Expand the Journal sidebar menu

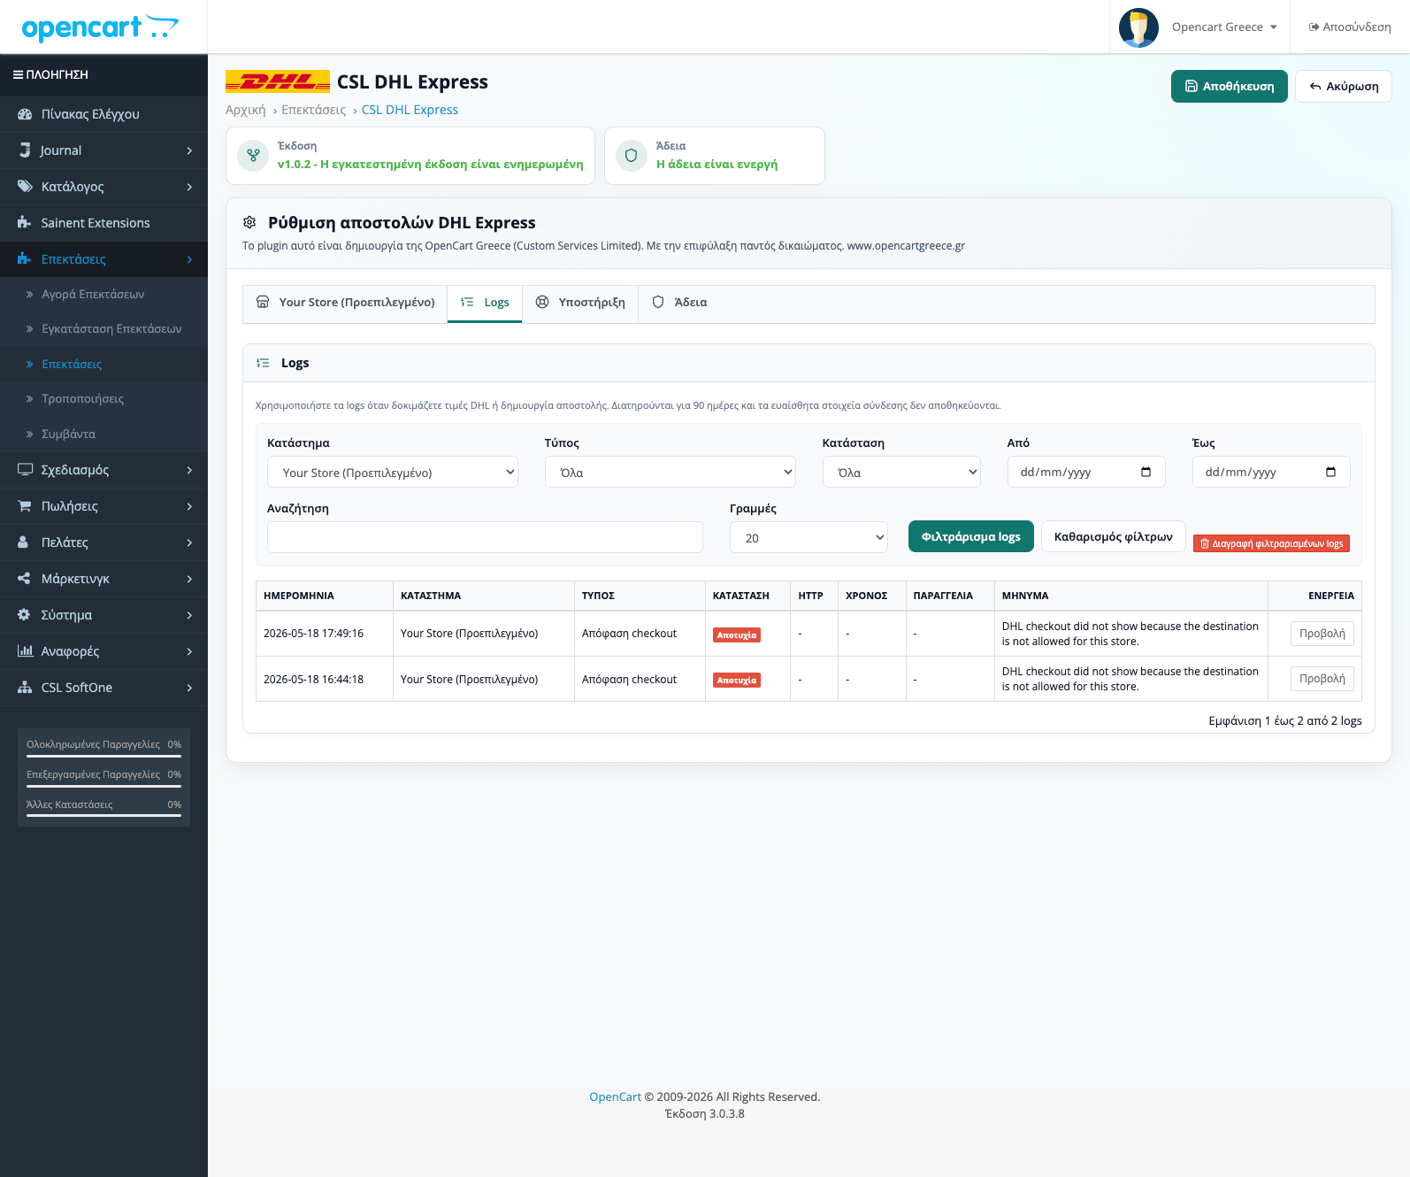[x=103, y=150]
